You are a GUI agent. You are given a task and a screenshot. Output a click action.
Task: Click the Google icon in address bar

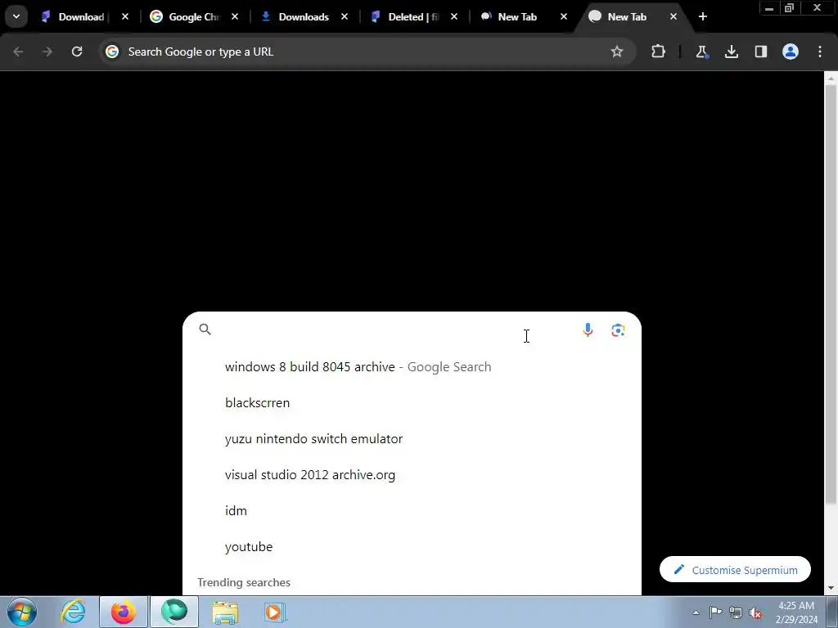(112, 52)
